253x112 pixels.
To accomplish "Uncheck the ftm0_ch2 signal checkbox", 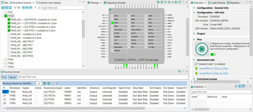I will click(x=9, y=27).
